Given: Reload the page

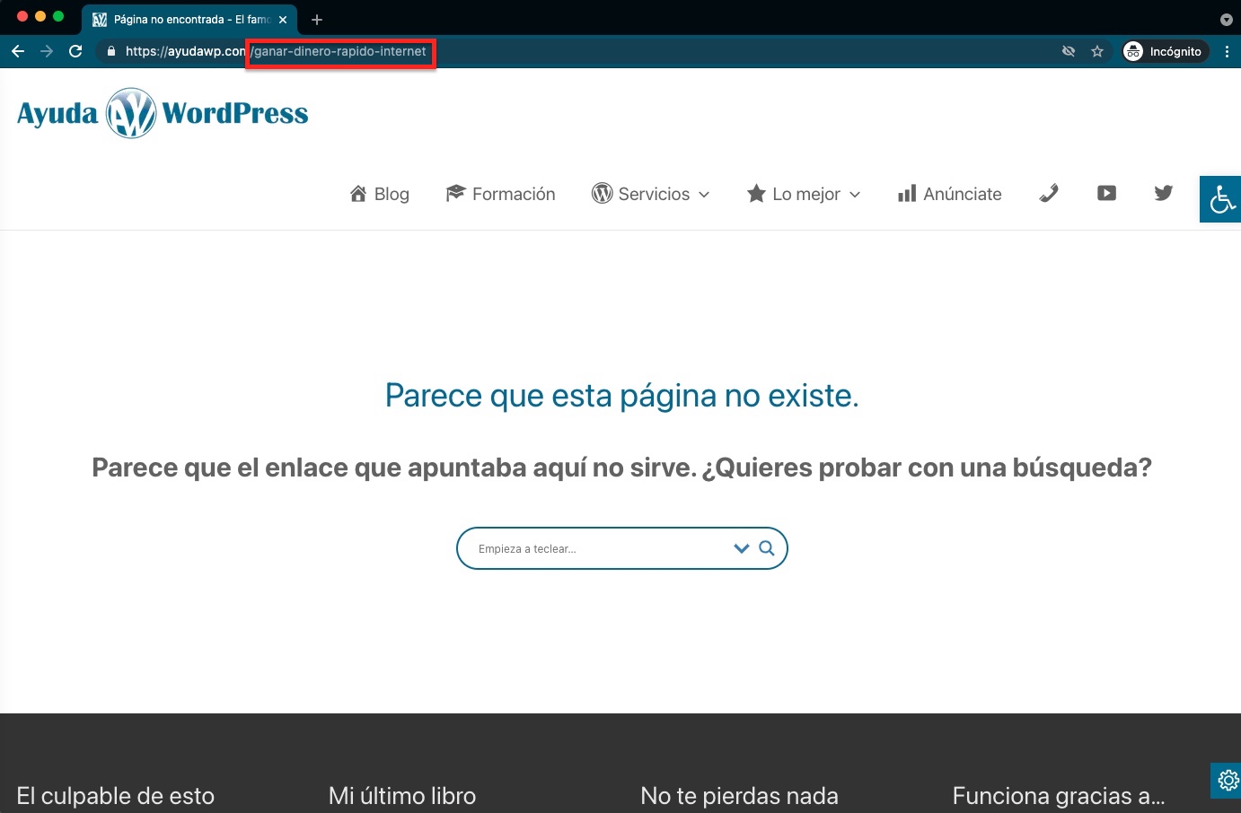Looking at the screenshot, I should tap(75, 51).
